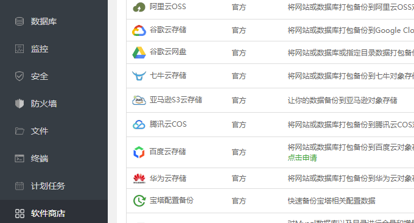Screen dimensions: 414x223
Task: Open the 数据库 menu item
Action: coord(44,21)
